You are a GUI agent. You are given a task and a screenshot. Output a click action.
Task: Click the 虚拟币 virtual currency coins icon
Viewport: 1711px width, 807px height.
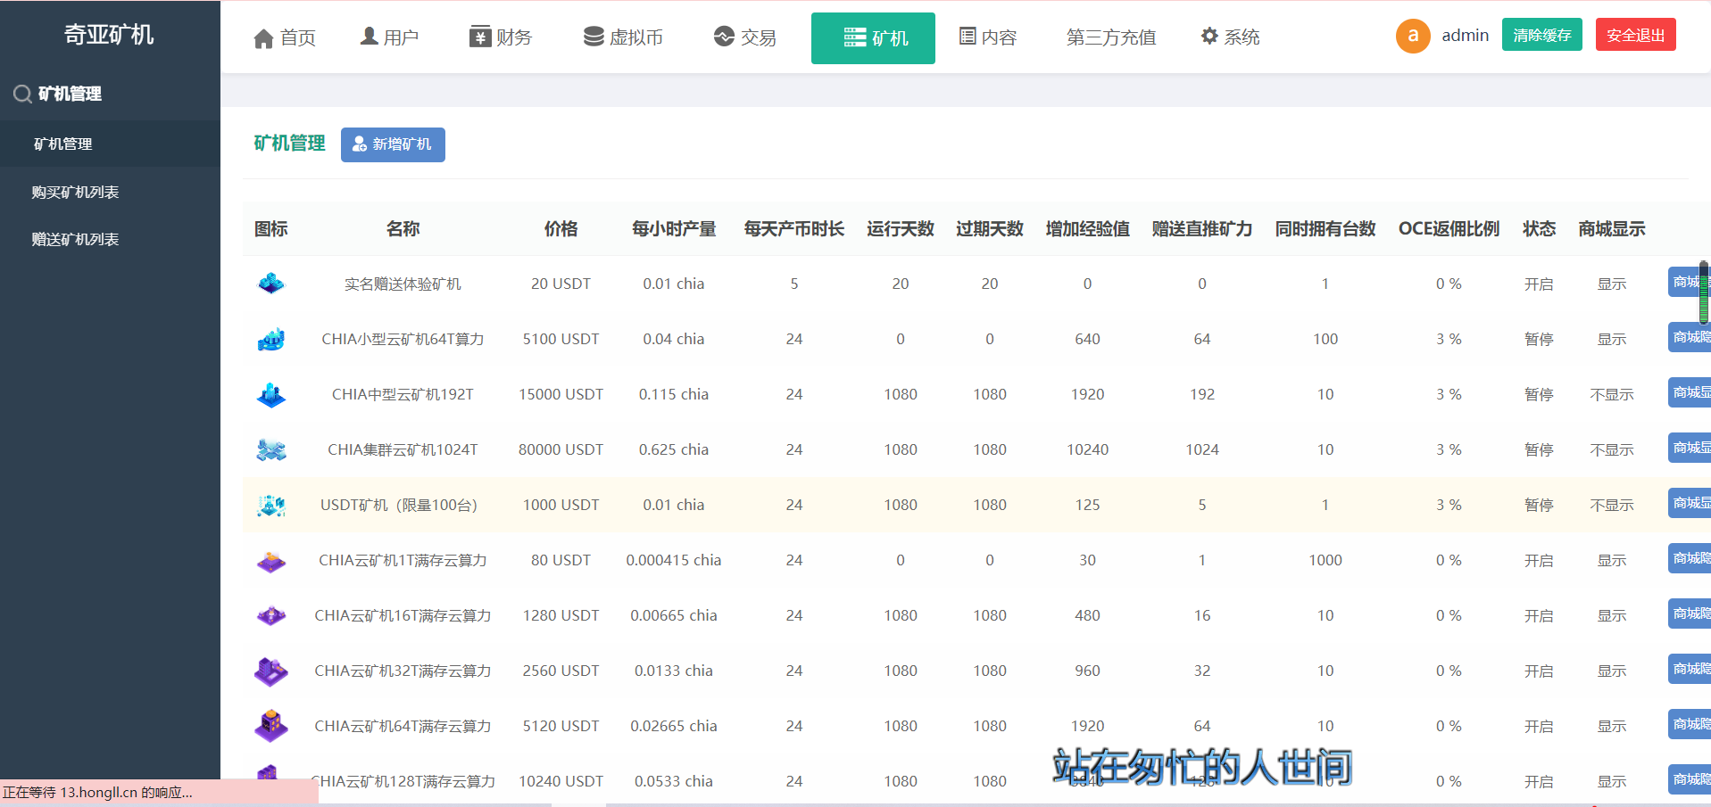(593, 36)
